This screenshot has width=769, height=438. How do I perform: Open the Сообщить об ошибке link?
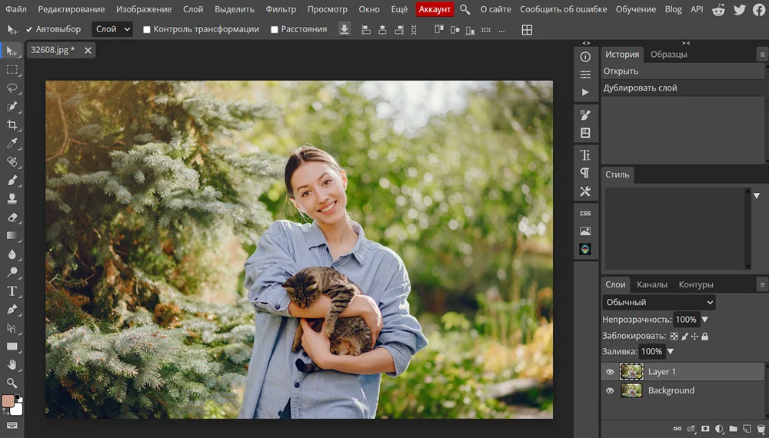pos(563,9)
